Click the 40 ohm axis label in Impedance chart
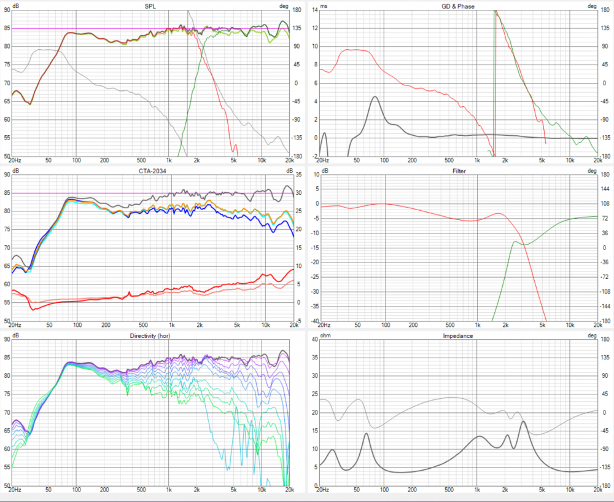The image size is (614, 502). (x=314, y=340)
